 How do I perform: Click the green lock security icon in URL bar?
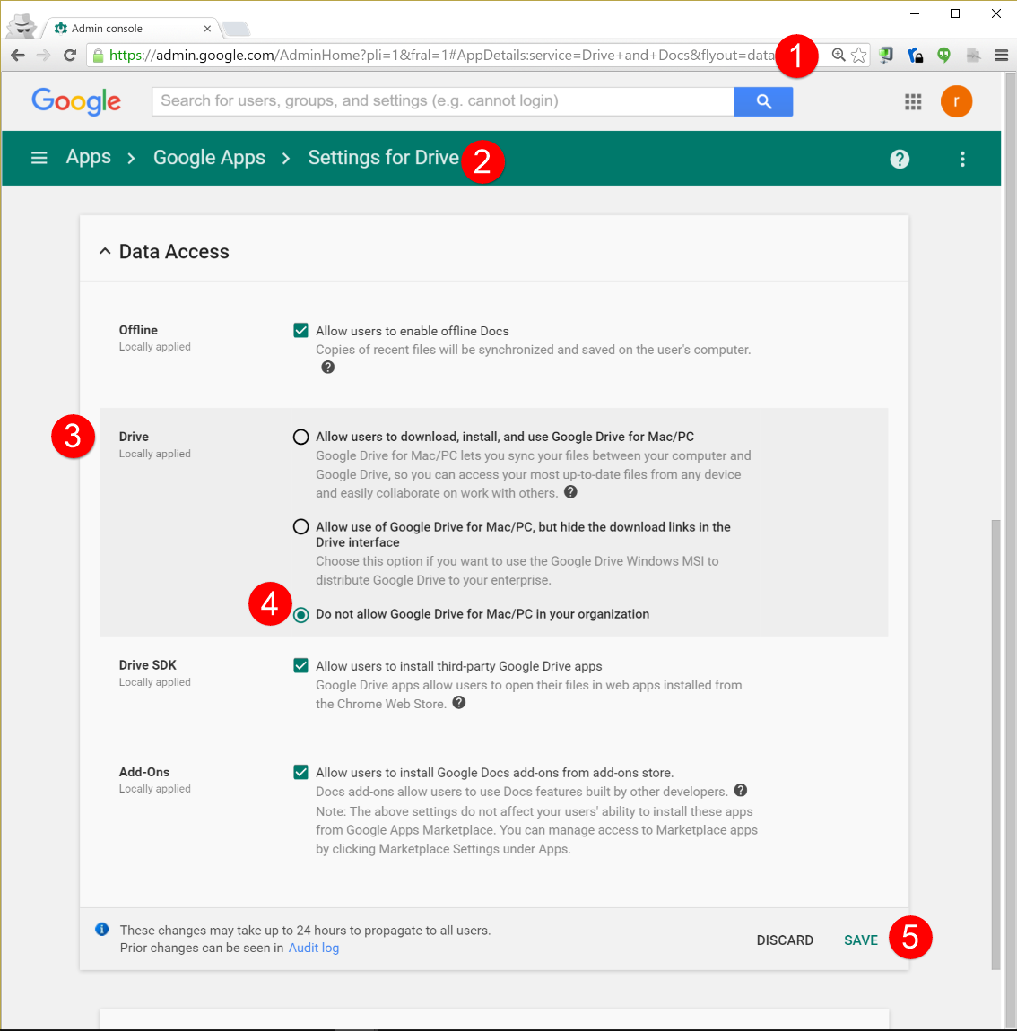click(x=98, y=56)
